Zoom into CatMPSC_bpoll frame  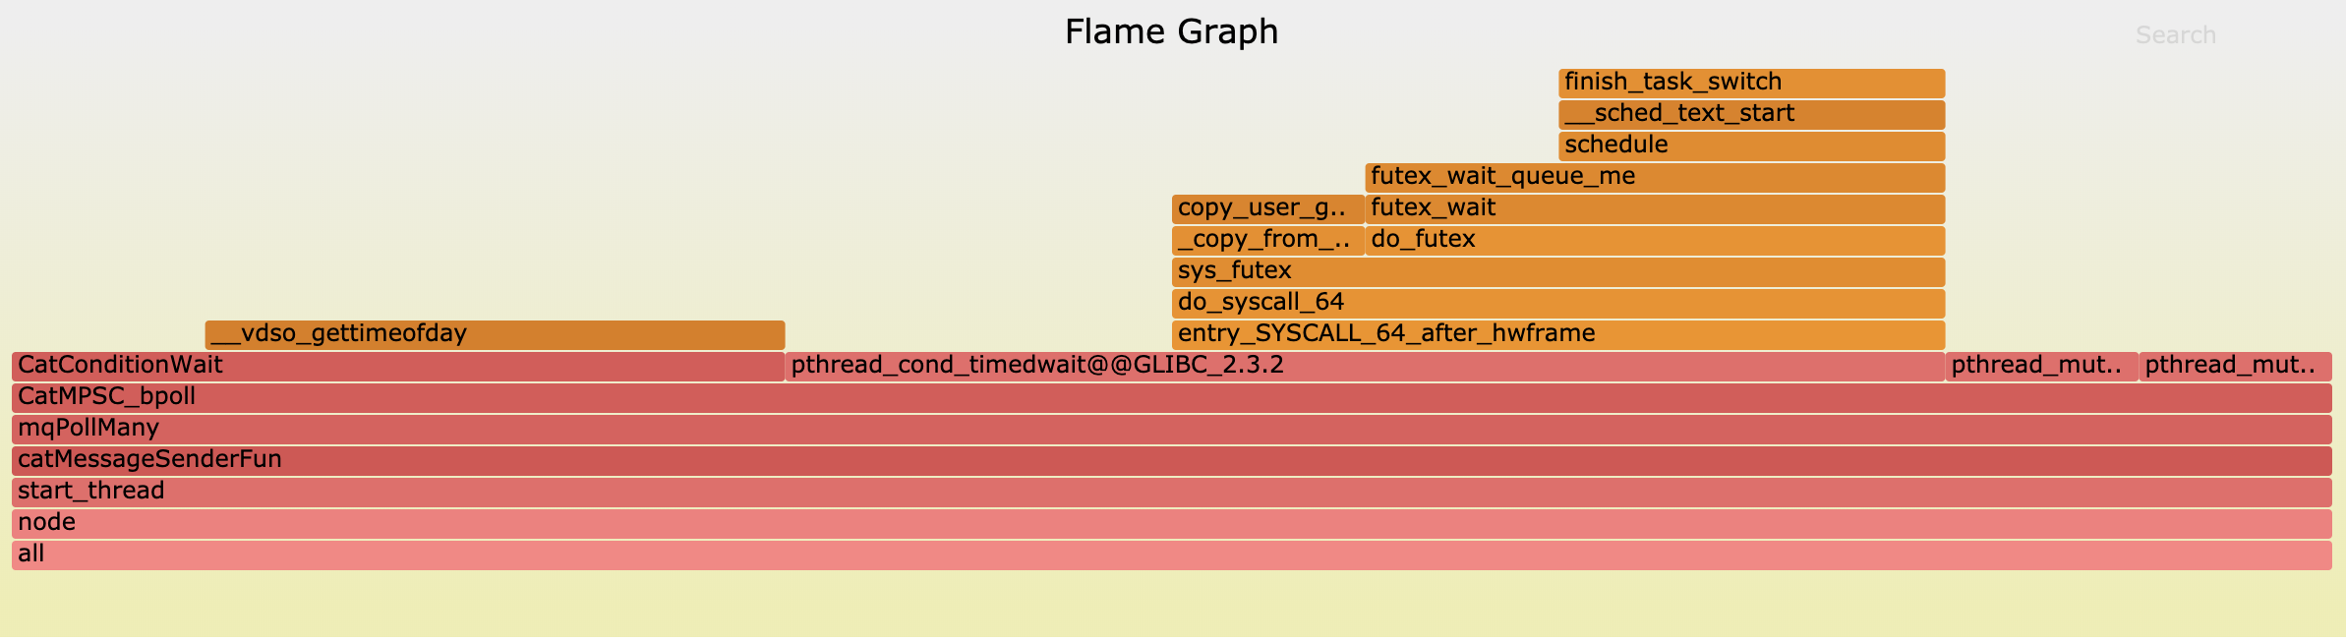pos(1172,397)
